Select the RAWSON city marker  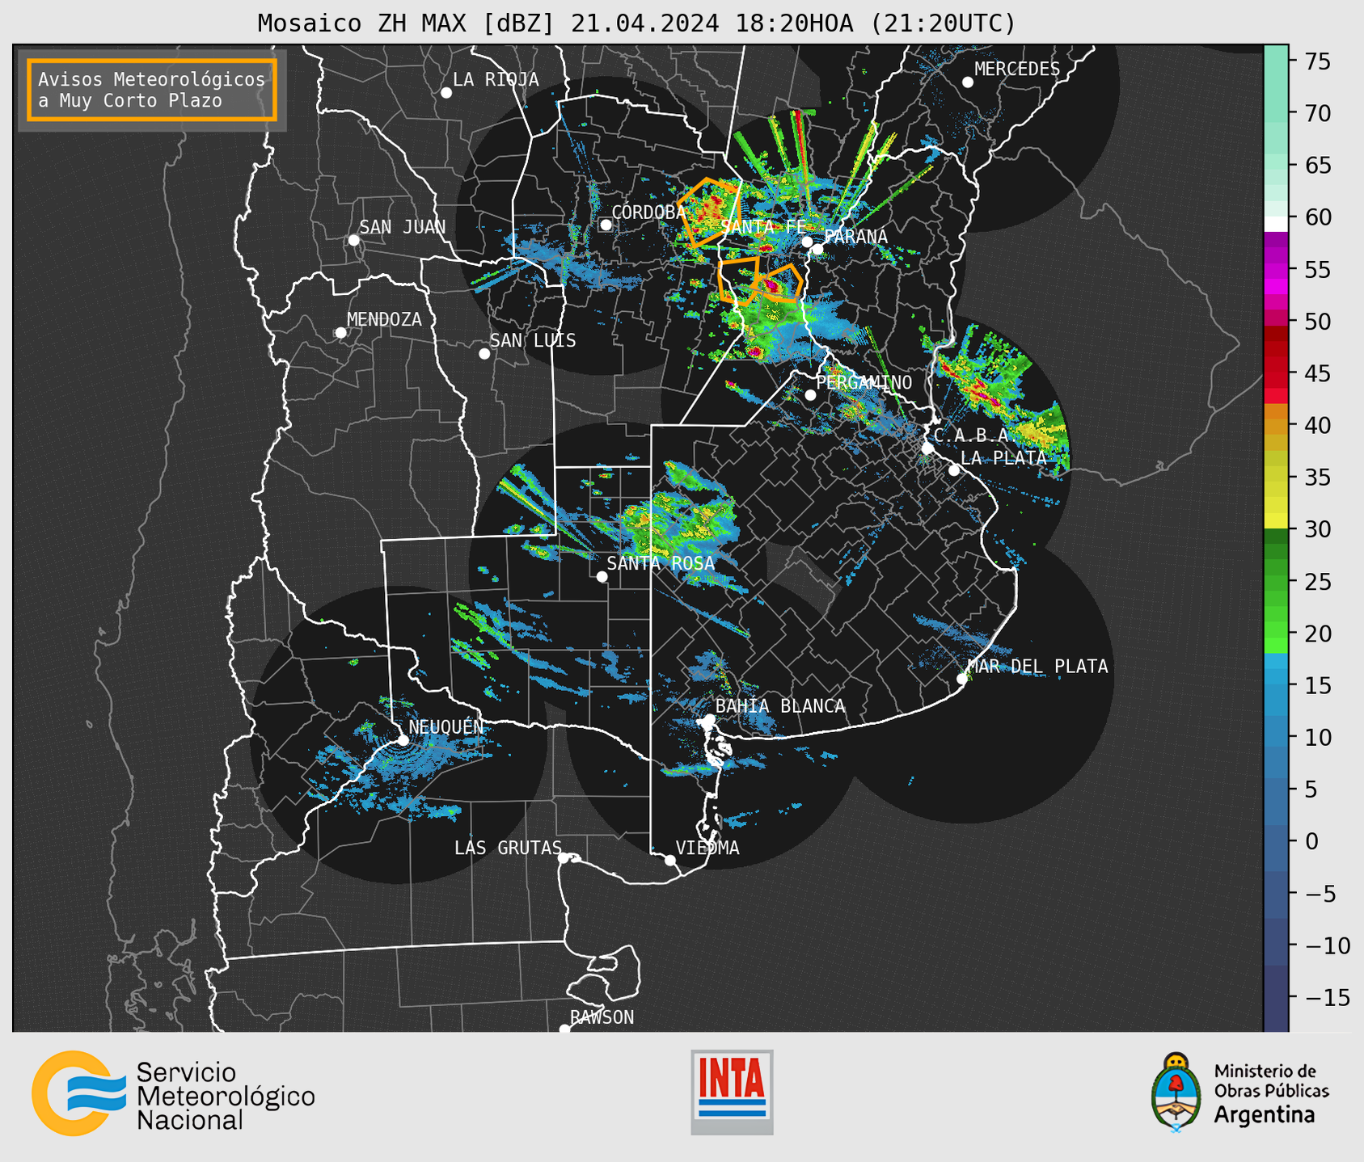[x=564, y=1029]
